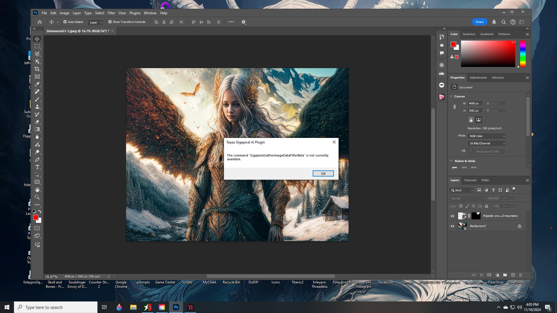This screenshot has height=313, width=557.
Task: Collapse the Canvas section
Action: coord(451,96)
